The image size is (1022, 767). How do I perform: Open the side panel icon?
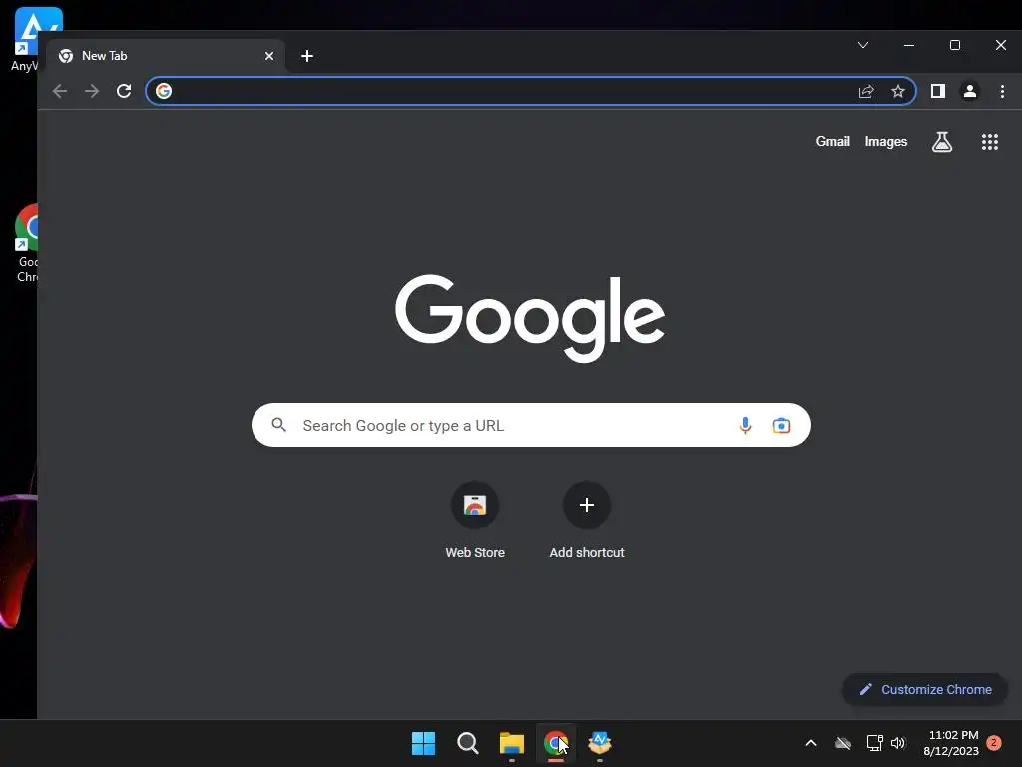click(x=938, y=91)
